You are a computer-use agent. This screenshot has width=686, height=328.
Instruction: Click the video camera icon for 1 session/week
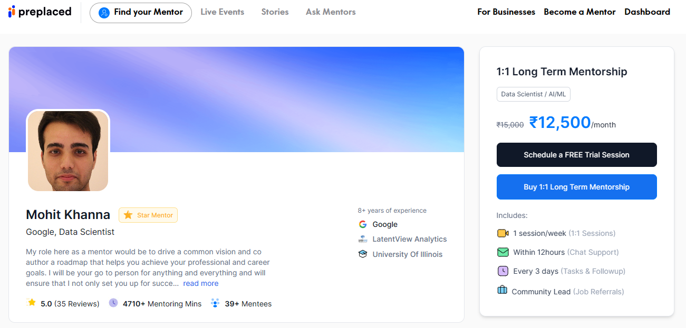coord(503,233)
